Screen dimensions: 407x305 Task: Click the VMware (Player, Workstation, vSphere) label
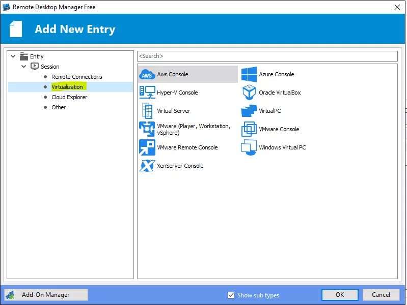pyautogui.click(x=194, y=129)
